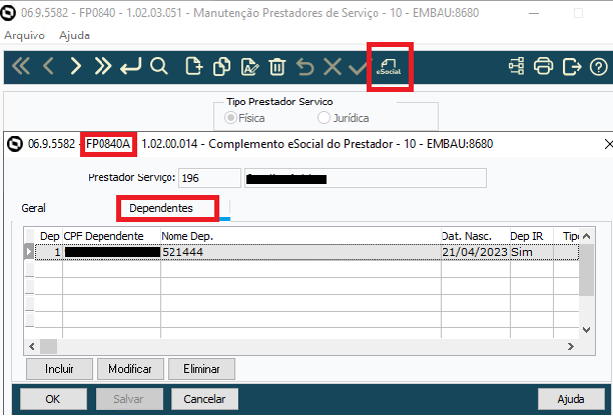Exit program via exit icon
The height and width of the screenshot is (418, 613).
(572, 66)
